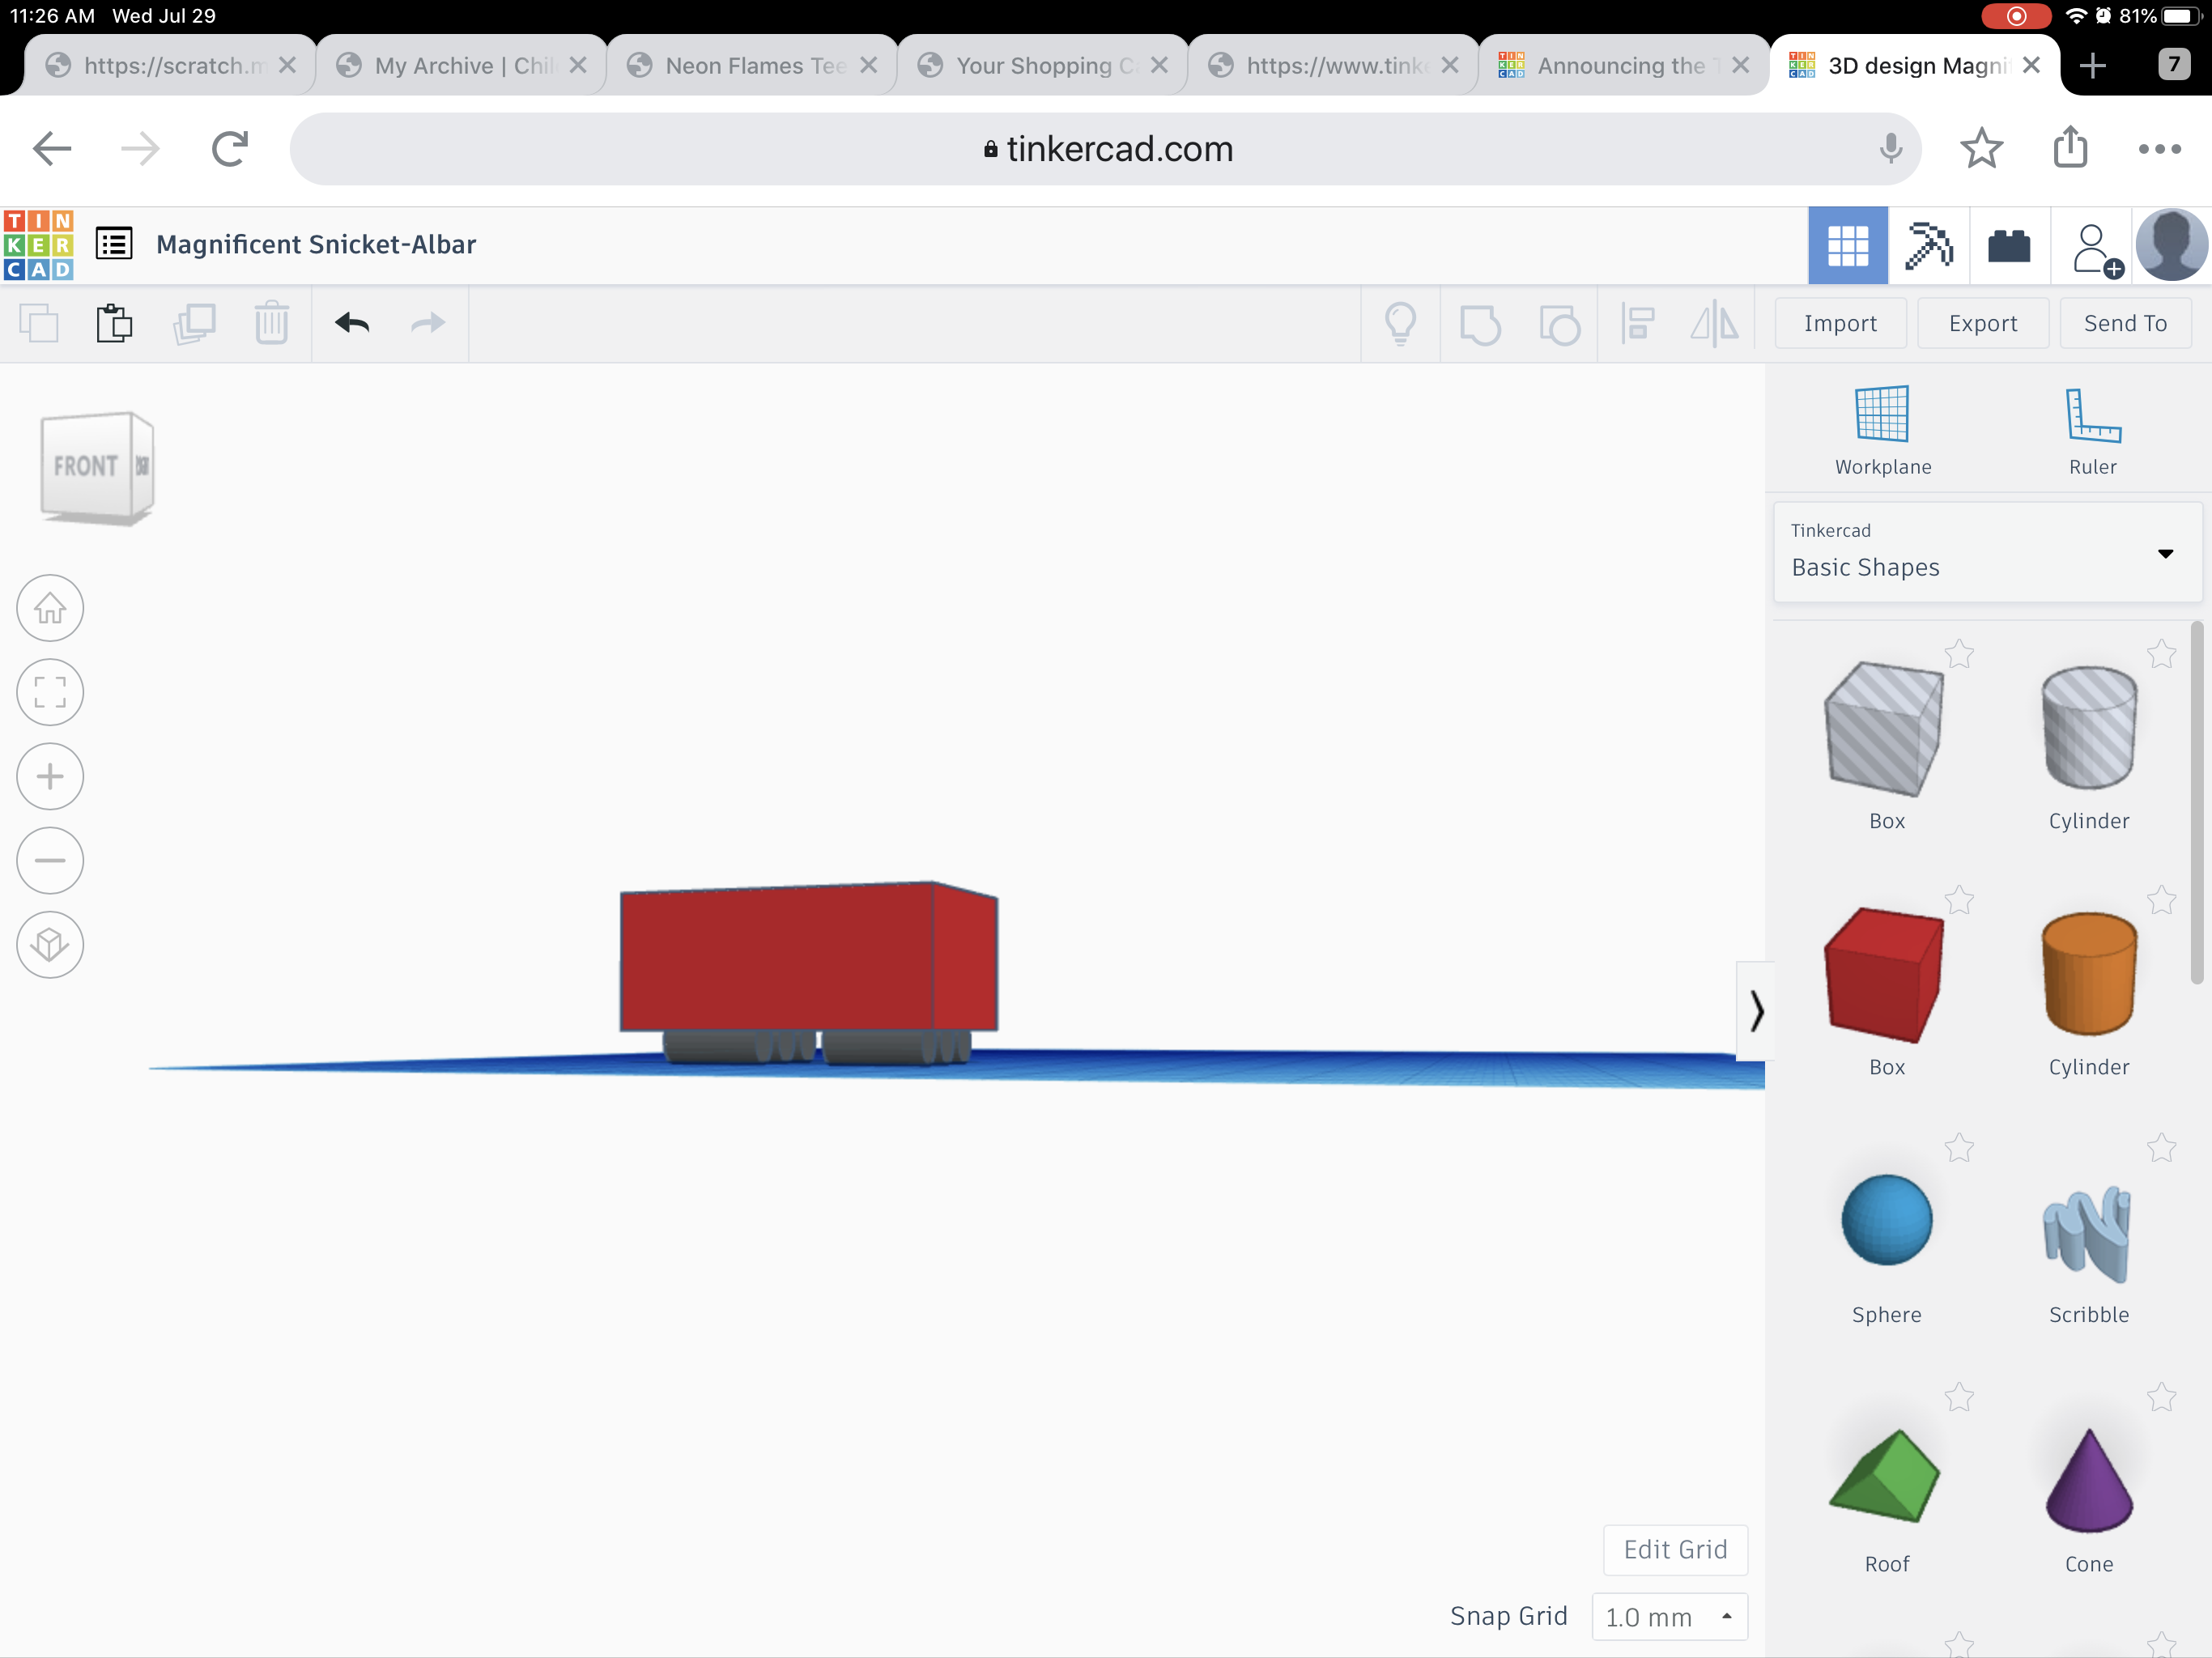Switch to Bricks mode

2009,246
